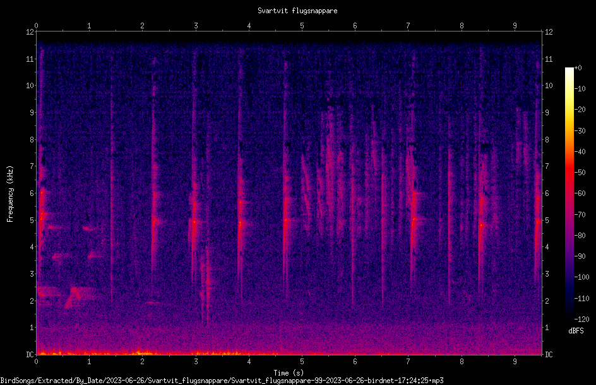The width and height of the screenshot is (596, 385).
Task: Click the 'dBFS' label under the color scale
Action: click(576, 331)
